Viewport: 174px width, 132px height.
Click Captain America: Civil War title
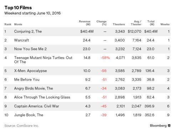point(36,106)
